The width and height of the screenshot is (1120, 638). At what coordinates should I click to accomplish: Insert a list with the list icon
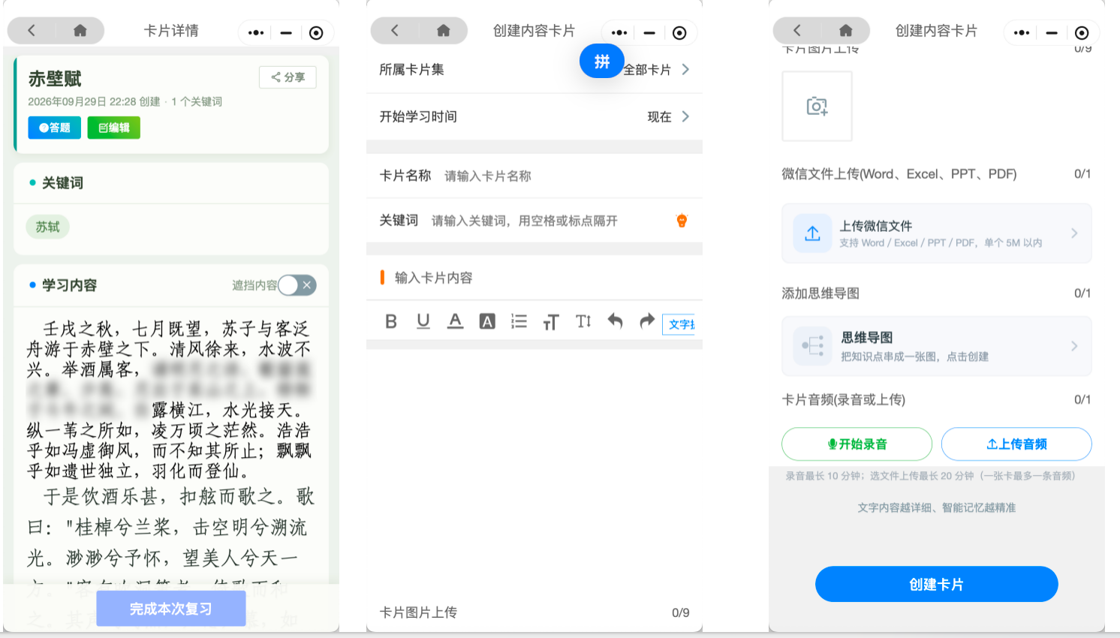pyautogui.click(x=519, y=322)
